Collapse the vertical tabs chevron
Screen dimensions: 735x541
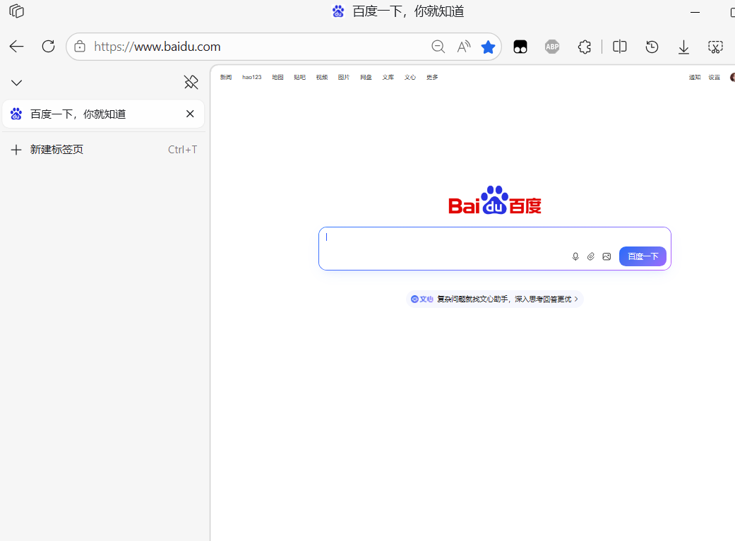coord(17,83)
